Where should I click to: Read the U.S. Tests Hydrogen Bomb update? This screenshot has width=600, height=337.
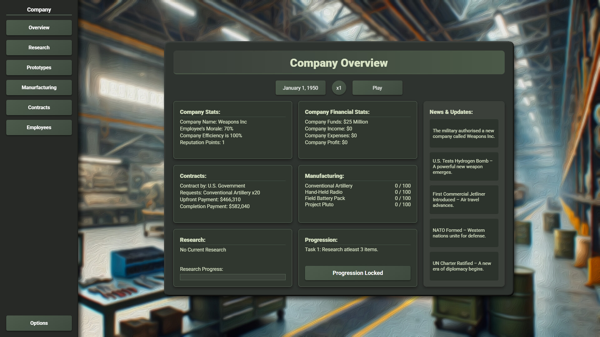click(x=464, y=166)
